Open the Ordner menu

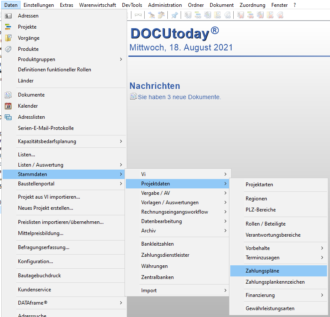tap(196, 5)
